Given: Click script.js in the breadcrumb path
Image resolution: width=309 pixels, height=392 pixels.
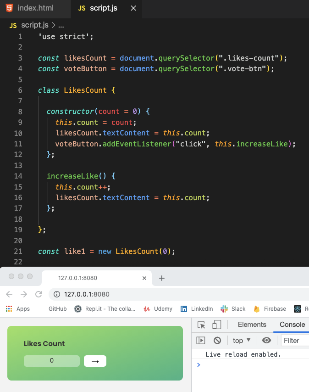Looking at the screenshot, I should click(35, 25).
